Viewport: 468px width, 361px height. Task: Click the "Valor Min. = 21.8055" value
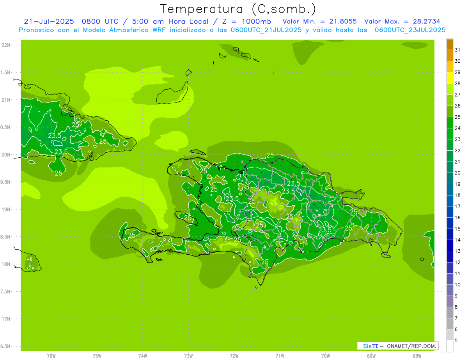tap(319, 21)
